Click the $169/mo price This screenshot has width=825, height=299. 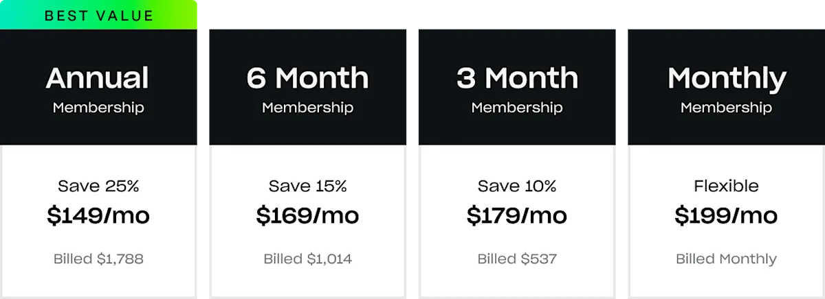click(x=307, y=216)
